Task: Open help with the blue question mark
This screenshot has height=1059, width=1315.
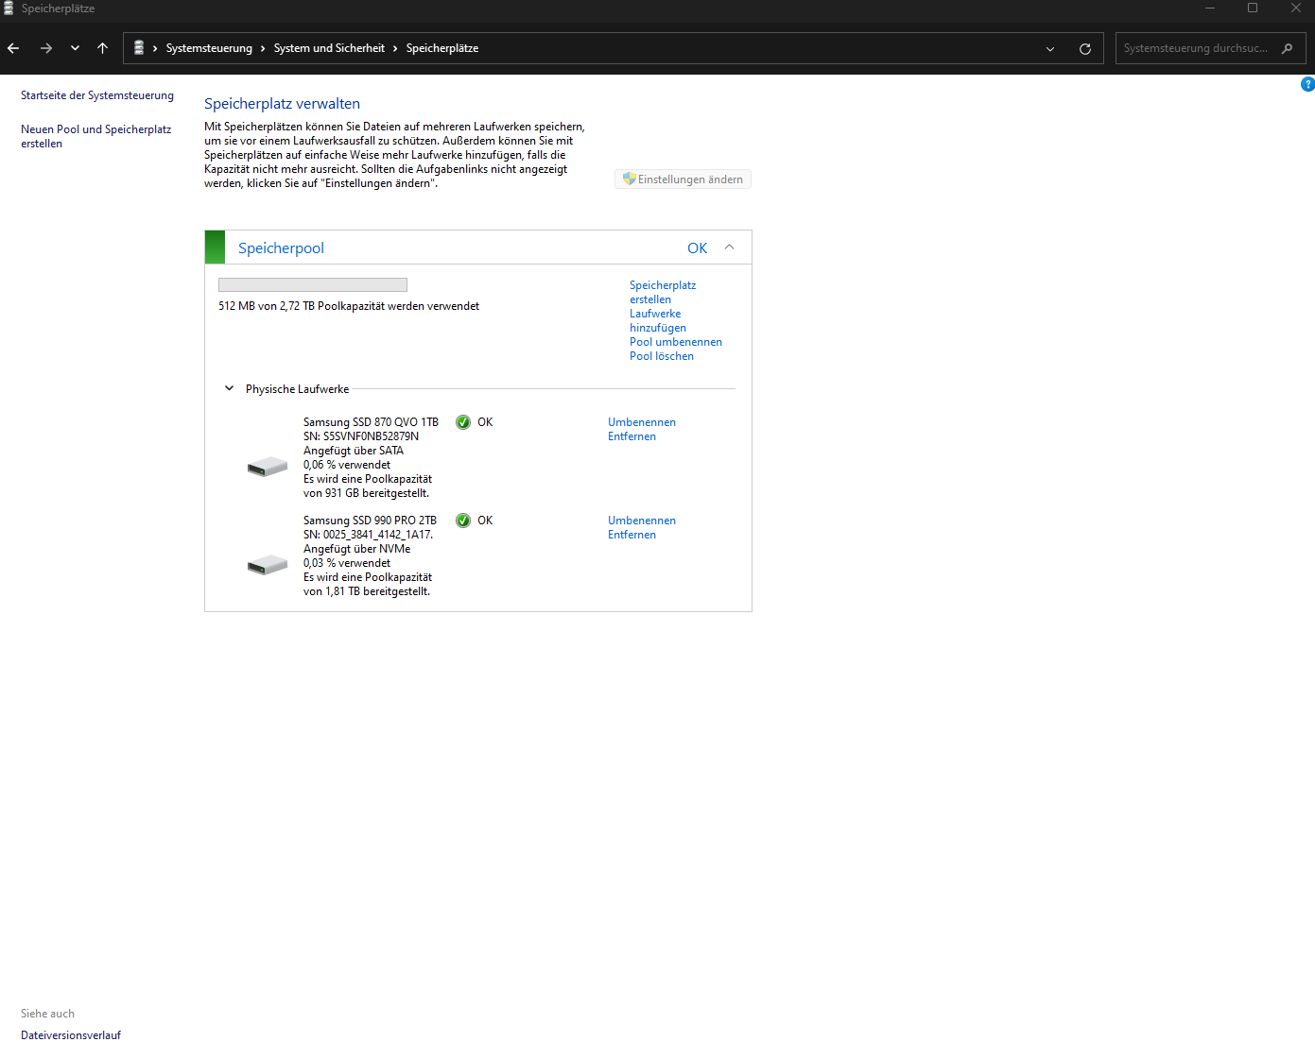Action: (1307, 84)
